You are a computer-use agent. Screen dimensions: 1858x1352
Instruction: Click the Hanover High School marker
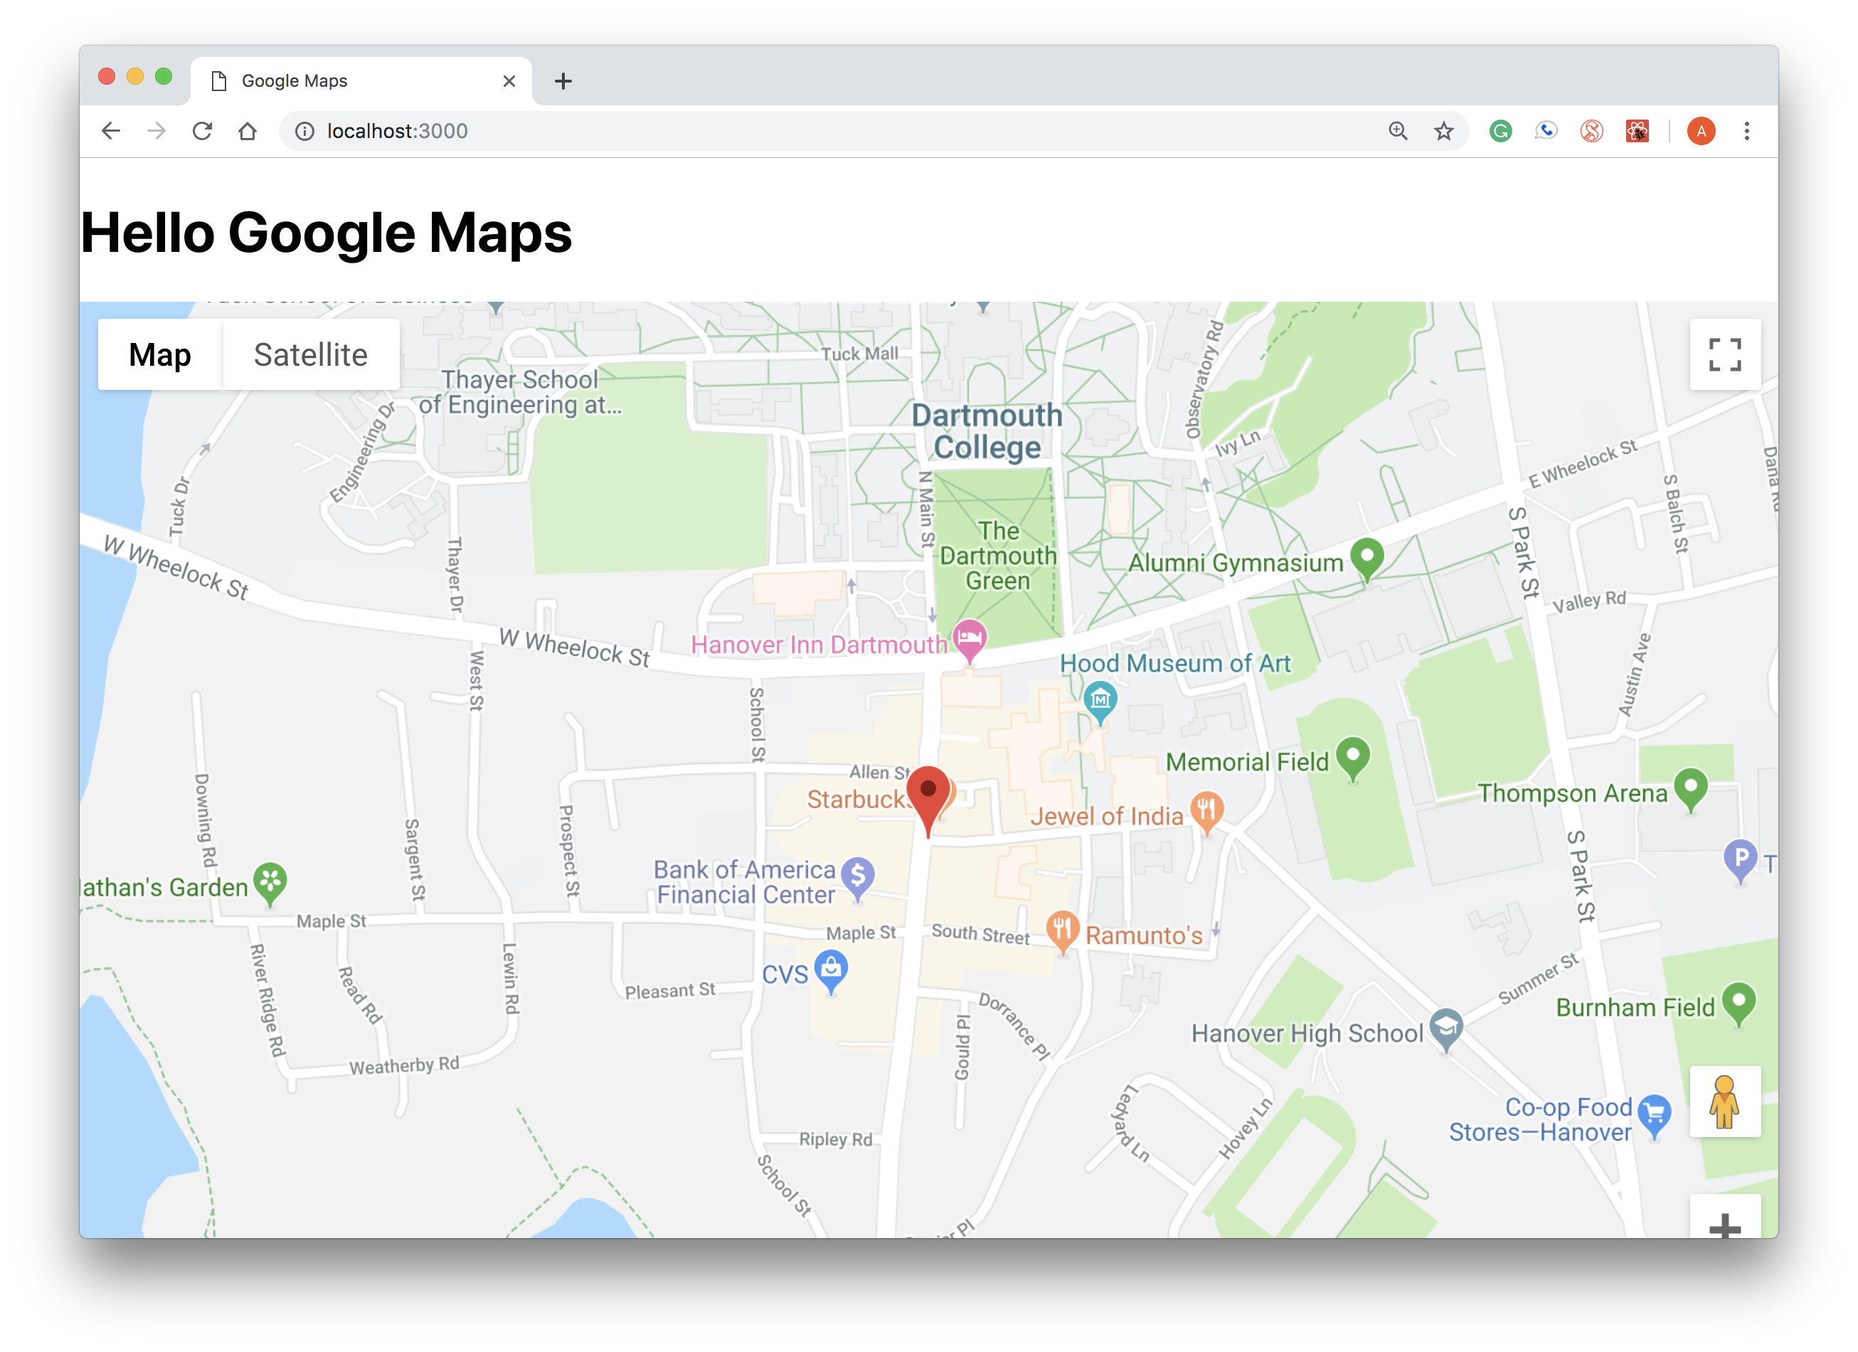(x=1446, y=1028)
